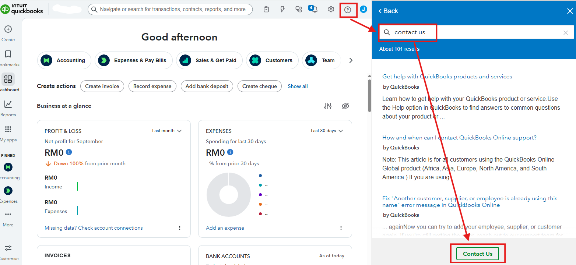Click the Create invoice button

point(102,86)
